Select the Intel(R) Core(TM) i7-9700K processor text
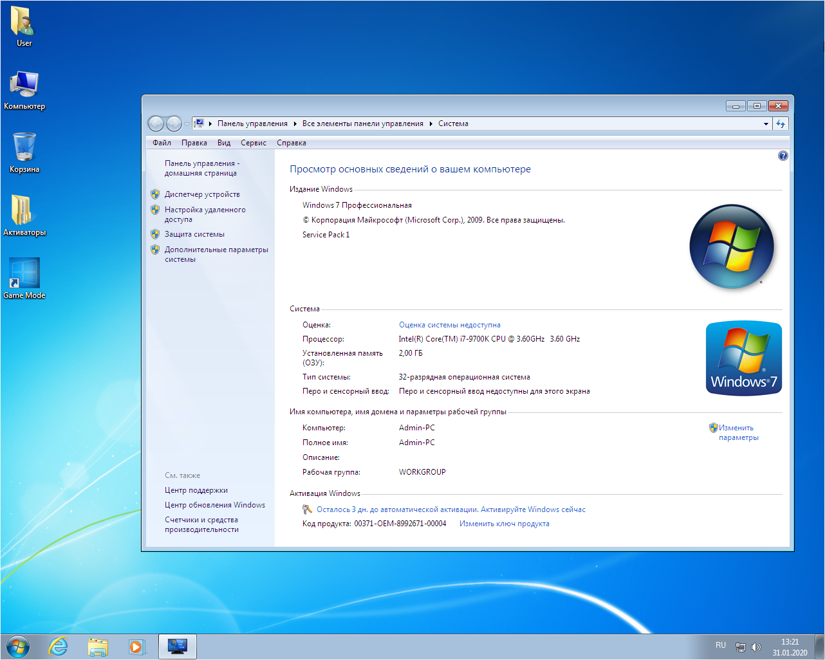 click(x=489, y=339)
